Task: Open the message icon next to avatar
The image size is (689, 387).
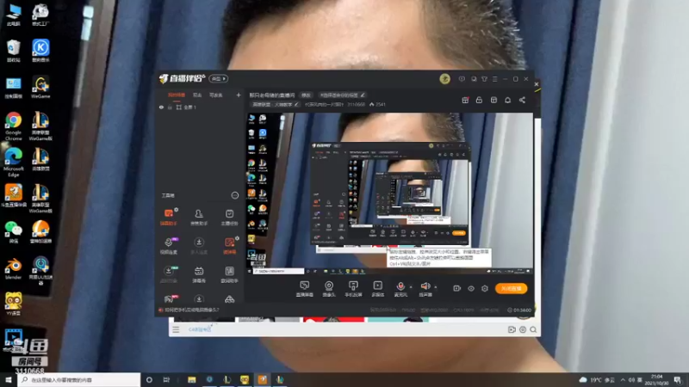Action: click(x=462, y=79)
